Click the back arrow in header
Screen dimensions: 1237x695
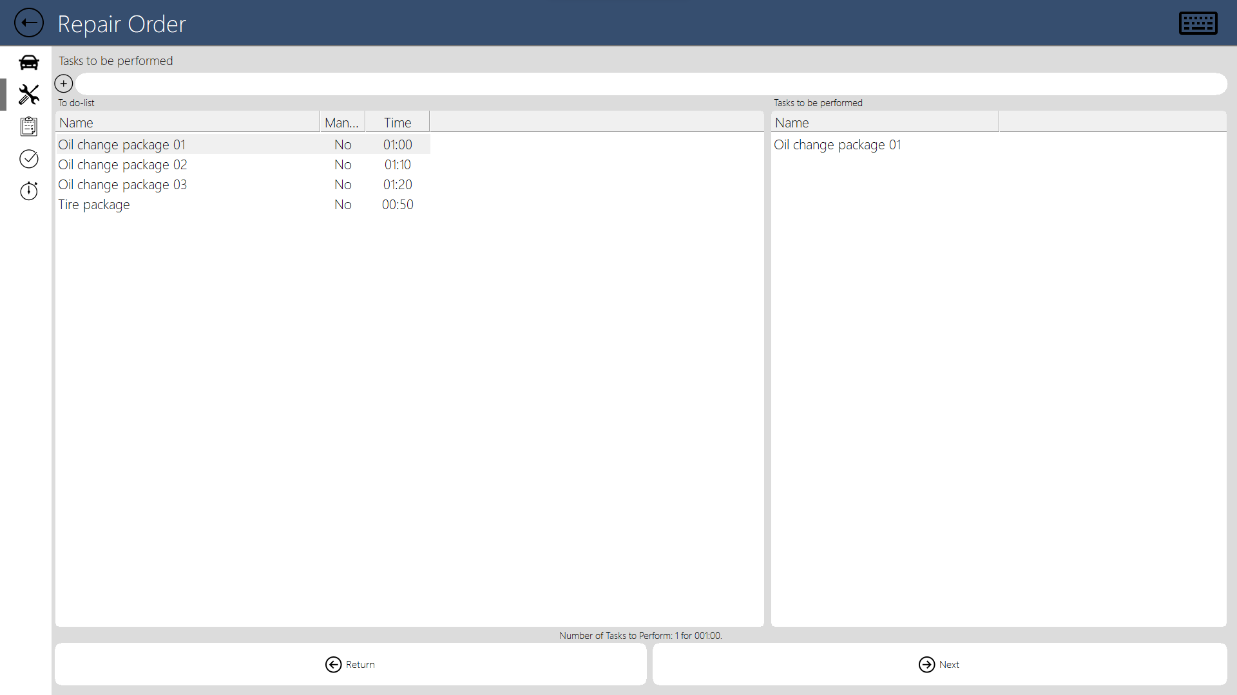point(29,23)
